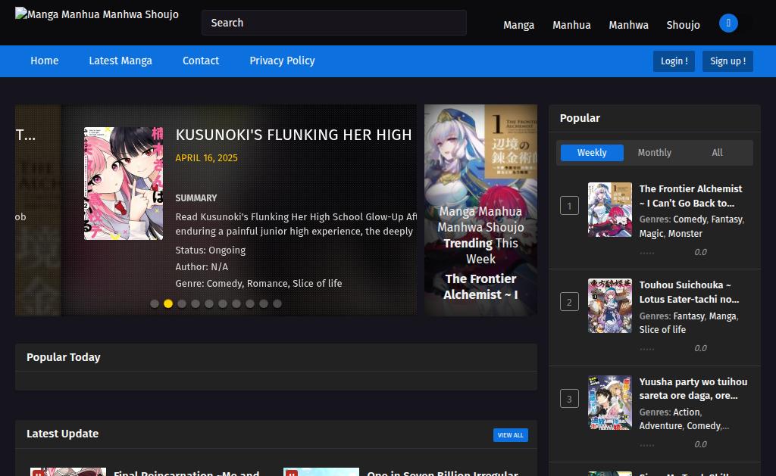Select the eighth carousel dot

[250, 303]
